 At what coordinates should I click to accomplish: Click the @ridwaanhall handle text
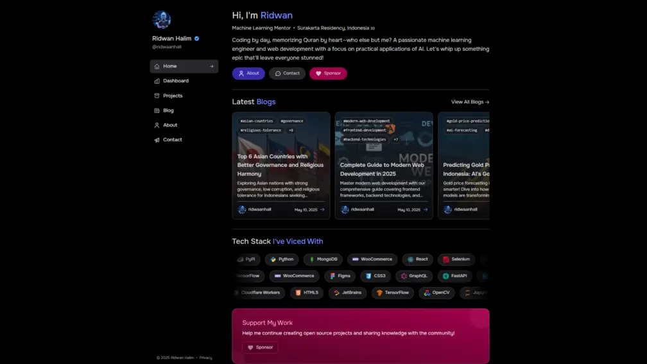167,47
